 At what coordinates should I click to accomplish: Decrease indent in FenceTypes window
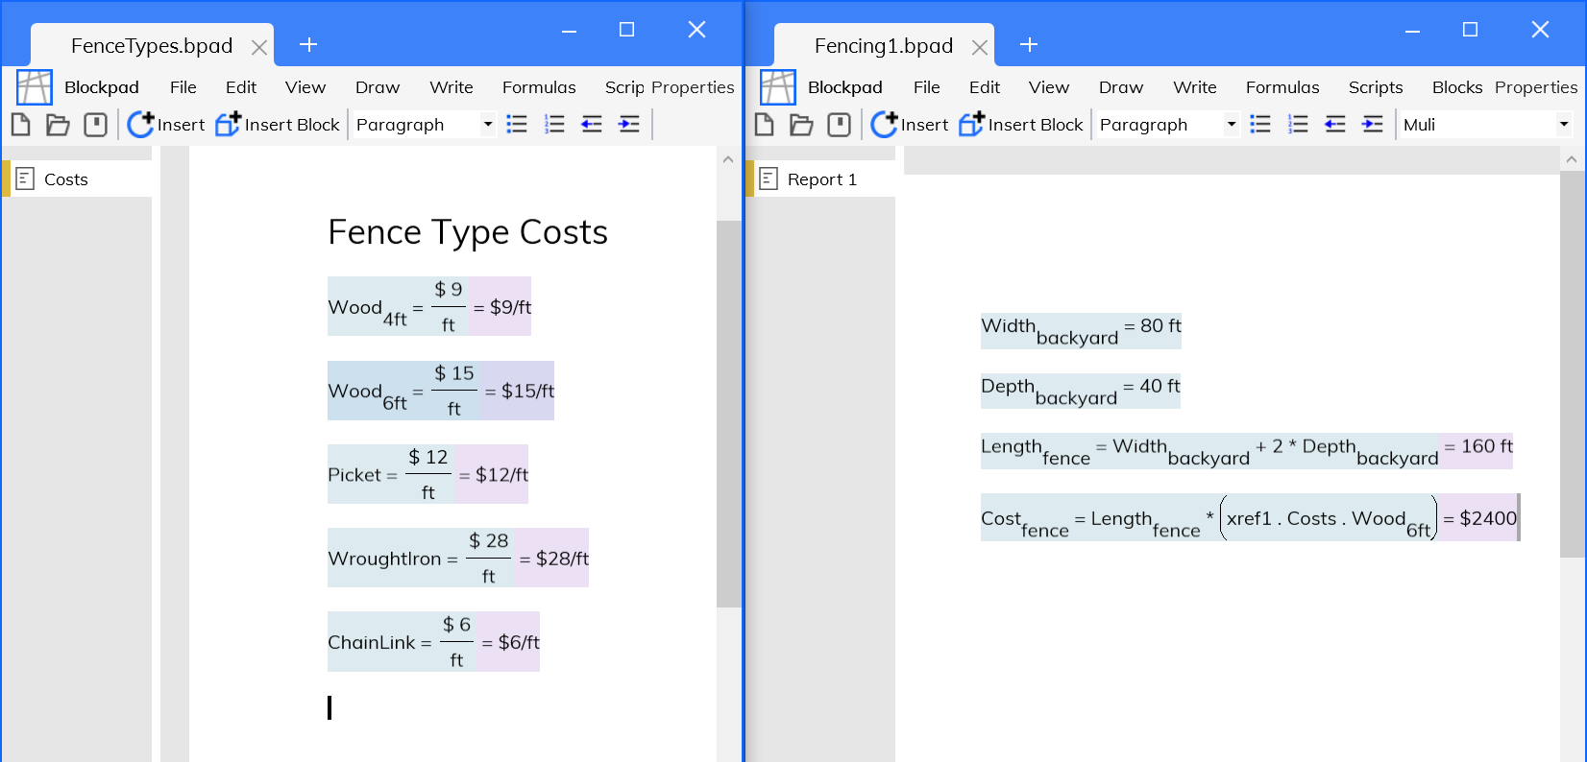point(592,125)
